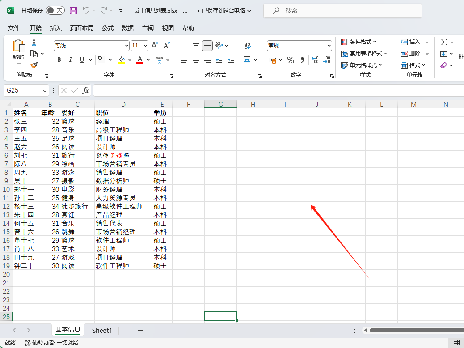Click the search box in title bar
This screenshot has height=348, width=464.
(342, 10)
